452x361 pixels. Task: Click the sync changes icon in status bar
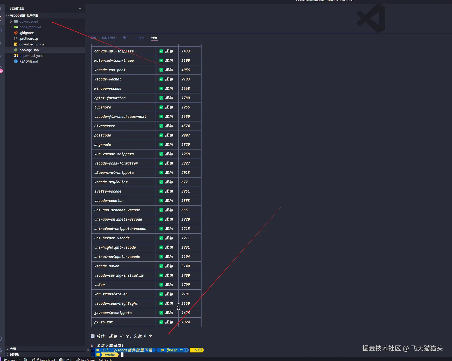[18, 359]
